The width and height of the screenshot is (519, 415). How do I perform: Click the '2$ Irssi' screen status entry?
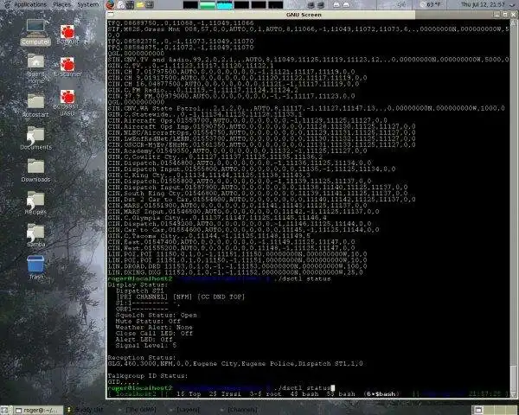[x=225, y=394]
